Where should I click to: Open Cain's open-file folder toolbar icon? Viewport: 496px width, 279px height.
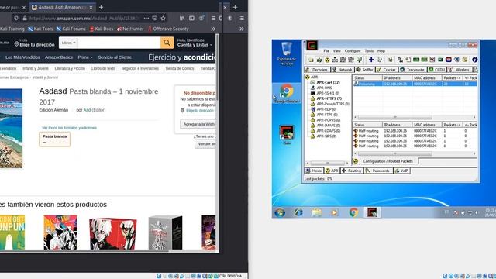click(311, 60)
